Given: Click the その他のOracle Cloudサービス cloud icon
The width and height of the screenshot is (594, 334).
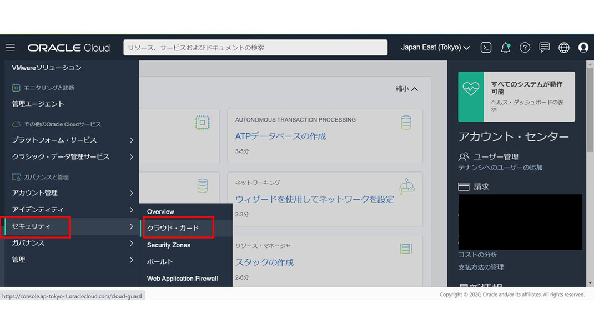Looking at the screenshot, I should click(16, 124).
